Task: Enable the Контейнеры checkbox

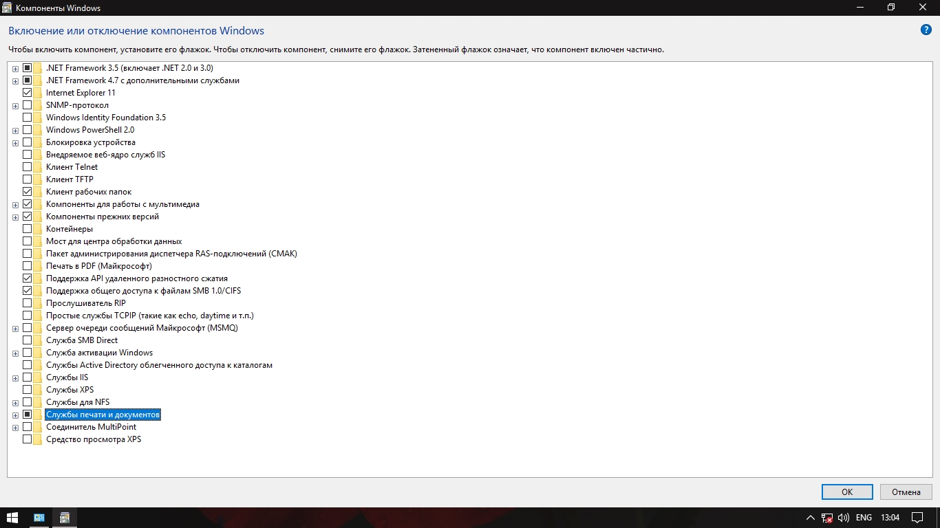Action: coord(28,229)
